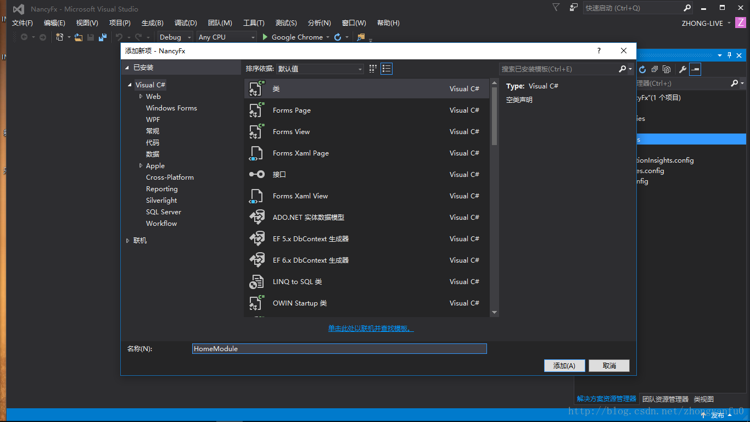Open the 文件(F) menu
Screen dimensions: 750x422
[23, 23]
